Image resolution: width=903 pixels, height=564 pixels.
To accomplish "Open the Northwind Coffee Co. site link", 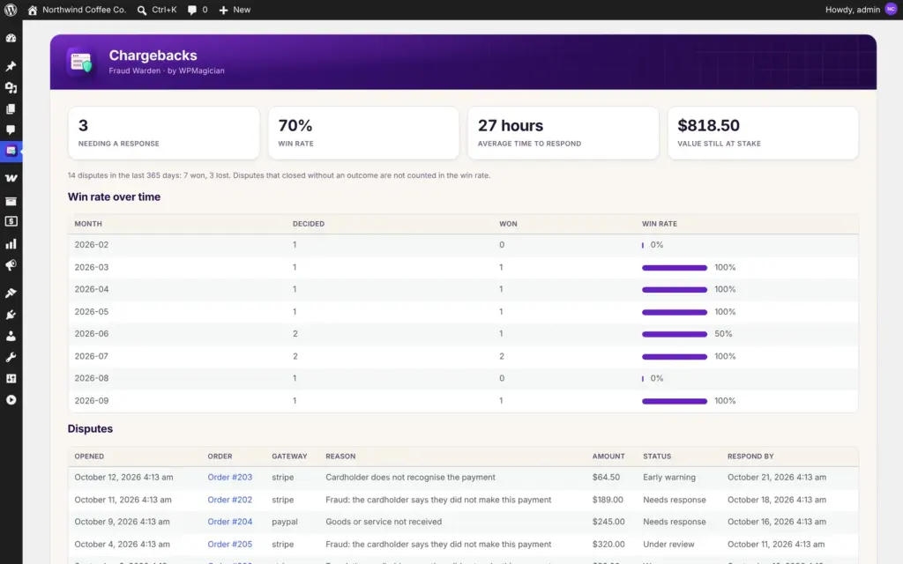I will tap(84, 10).
